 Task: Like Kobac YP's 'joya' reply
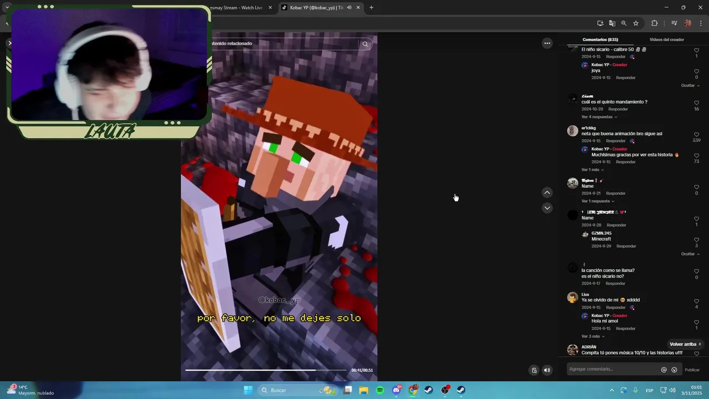[696, 71]
